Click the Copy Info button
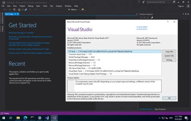 click(x=169, y=51)
